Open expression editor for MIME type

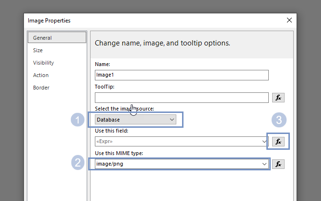point(278,164)
